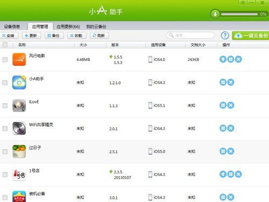Click the 1号店 app icon
269x202 pixels.
pos(19,175)
